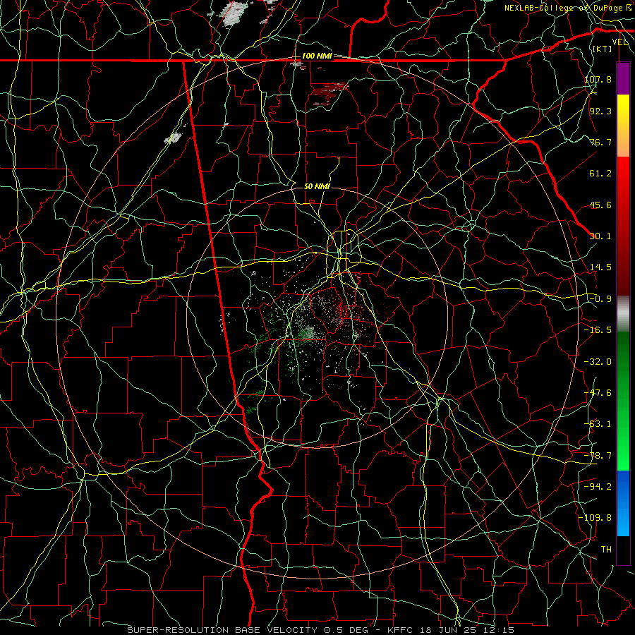Click the 14.5 velocity scale value
This screenshot has width=635, height=635.
(600, 267)
